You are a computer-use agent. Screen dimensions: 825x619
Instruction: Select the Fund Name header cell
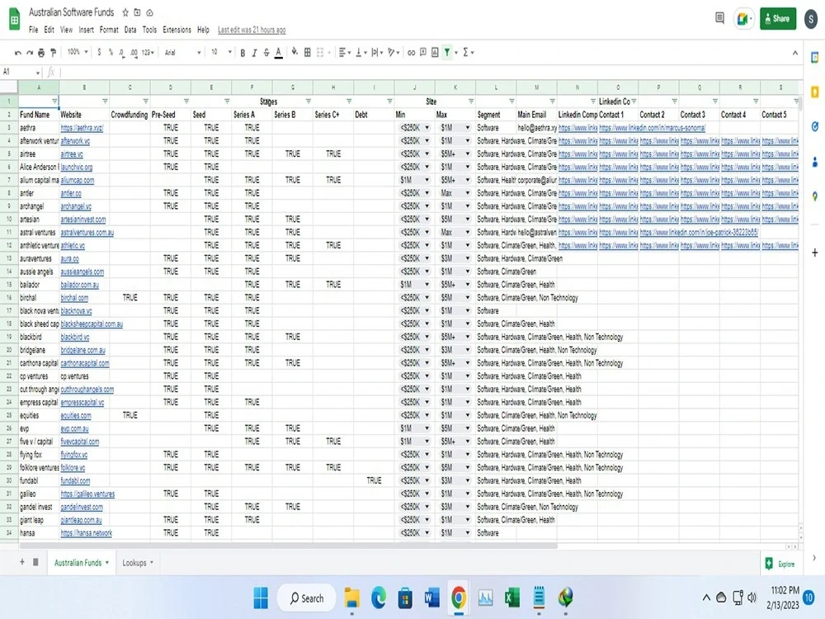[39, 114]
